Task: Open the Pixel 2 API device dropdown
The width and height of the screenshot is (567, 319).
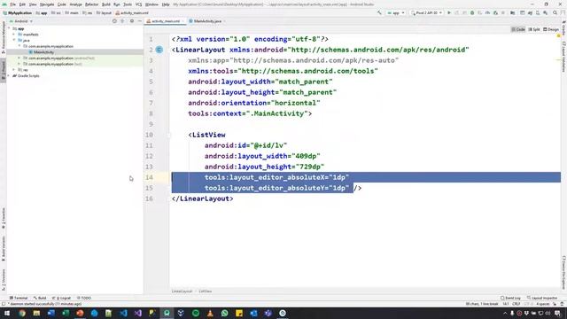Action: click(x=427, y=12)
